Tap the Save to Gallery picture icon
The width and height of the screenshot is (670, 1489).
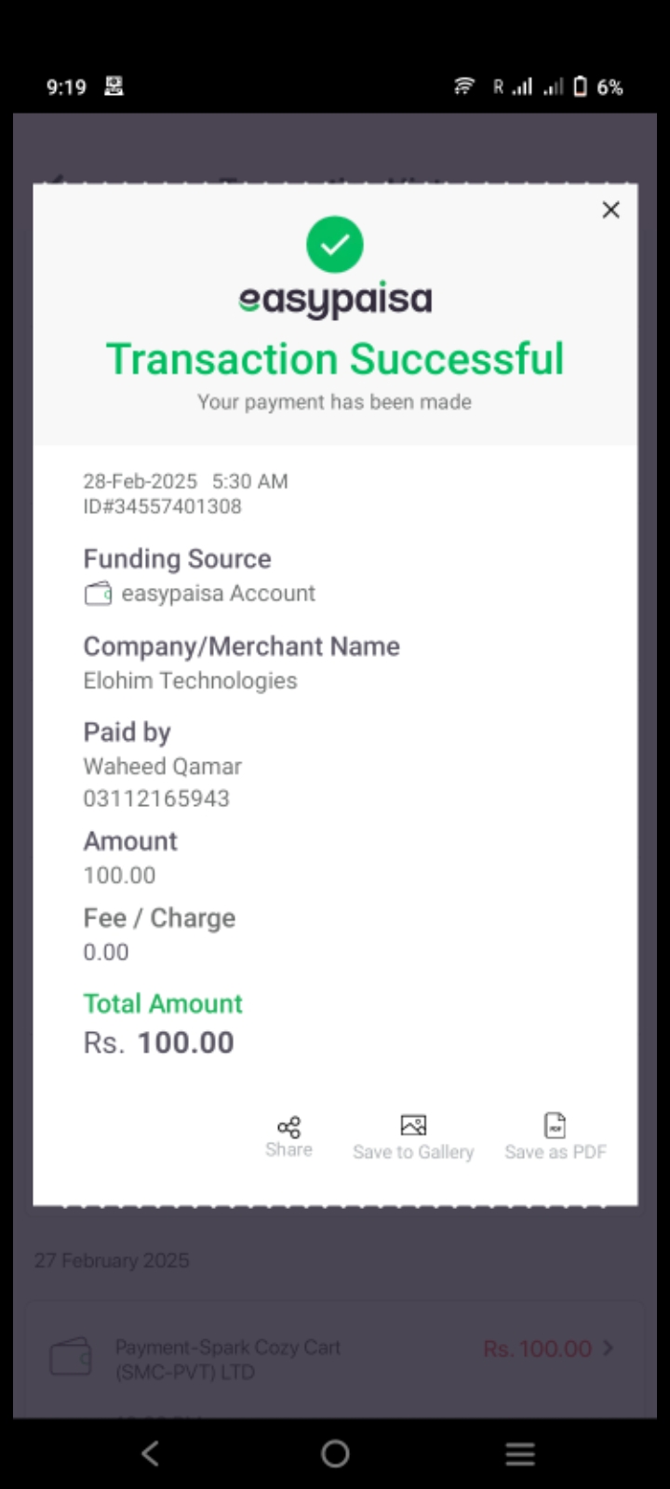413,1125
